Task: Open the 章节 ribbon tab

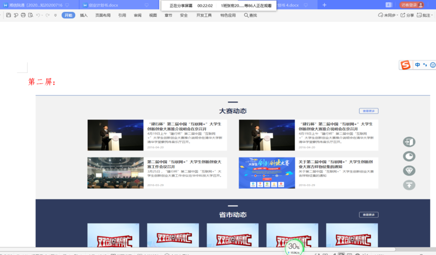Action: point(168,15)
